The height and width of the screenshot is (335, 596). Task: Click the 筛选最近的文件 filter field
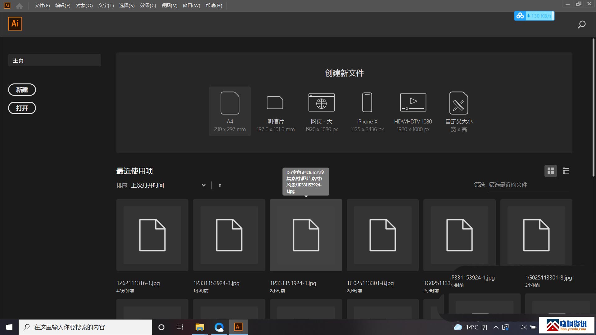pyautogui.click(x=528, y=185)
